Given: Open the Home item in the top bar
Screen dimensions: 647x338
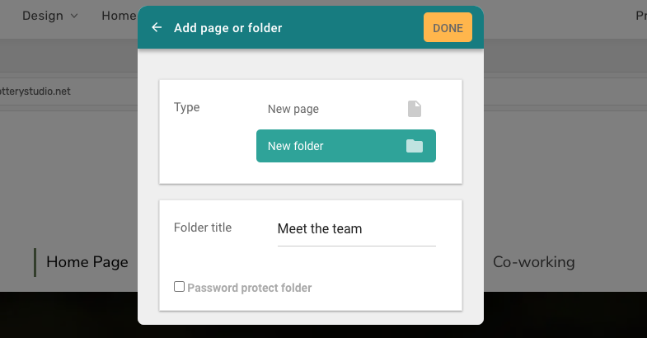Looking at the screenshot, I should tap(119, 16).
